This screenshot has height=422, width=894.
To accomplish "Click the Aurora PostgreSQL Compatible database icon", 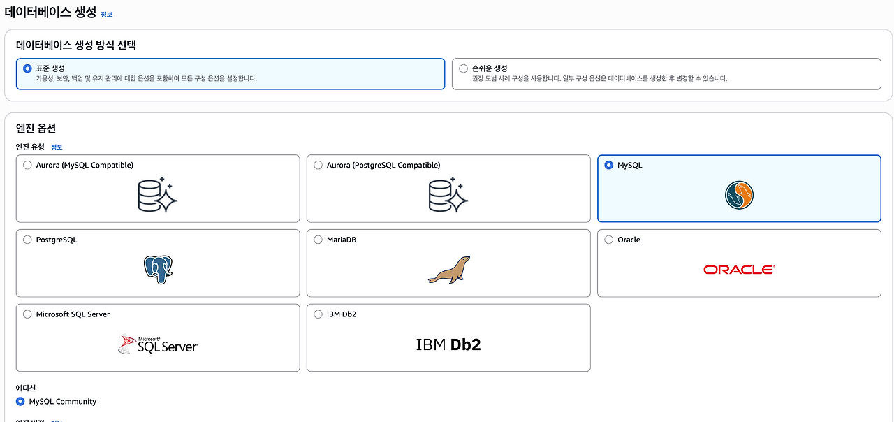I will click(448, 195).
